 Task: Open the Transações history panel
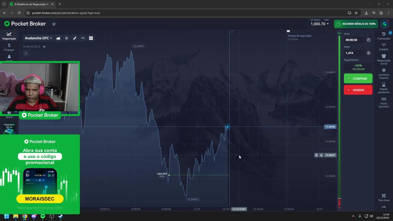tap(384, 36)
